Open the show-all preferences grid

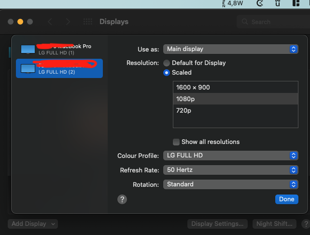pos(87,22)
